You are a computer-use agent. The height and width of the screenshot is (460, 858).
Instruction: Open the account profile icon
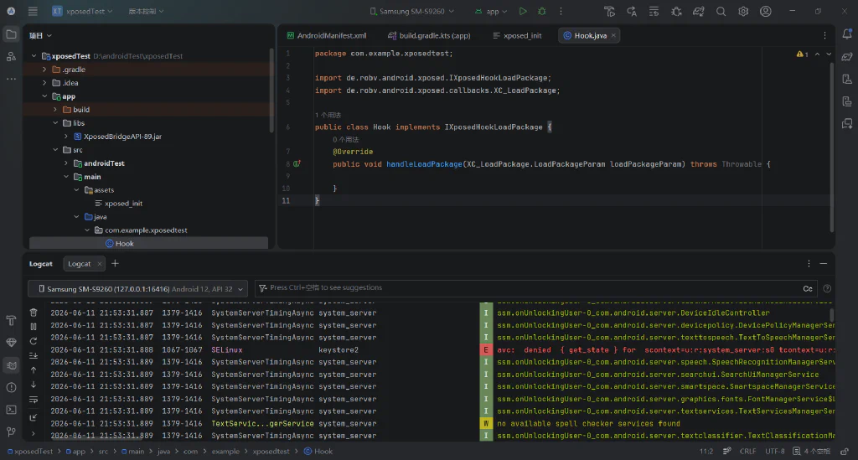pyautogui.click(x=766, y=11)
